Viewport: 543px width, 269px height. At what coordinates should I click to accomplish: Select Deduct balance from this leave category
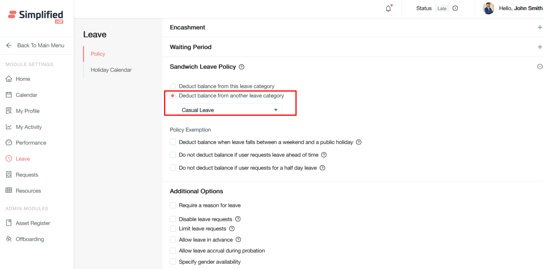[173, 86]
